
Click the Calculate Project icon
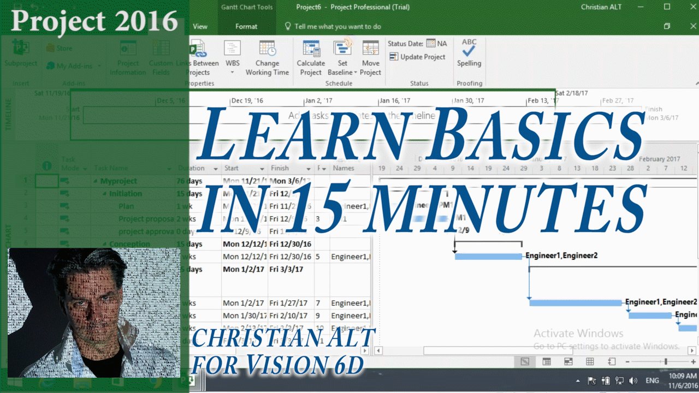coord(311,49)
